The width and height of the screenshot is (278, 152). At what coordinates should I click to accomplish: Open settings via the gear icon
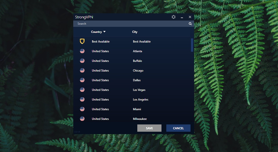tap(173, 17)
